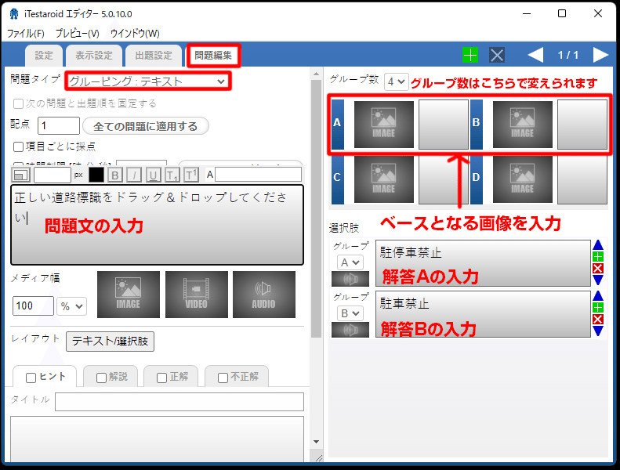Insert AUDIO media for question
Image resolution: width=620 pixels, height=470 pixels.
pos(263,294)
